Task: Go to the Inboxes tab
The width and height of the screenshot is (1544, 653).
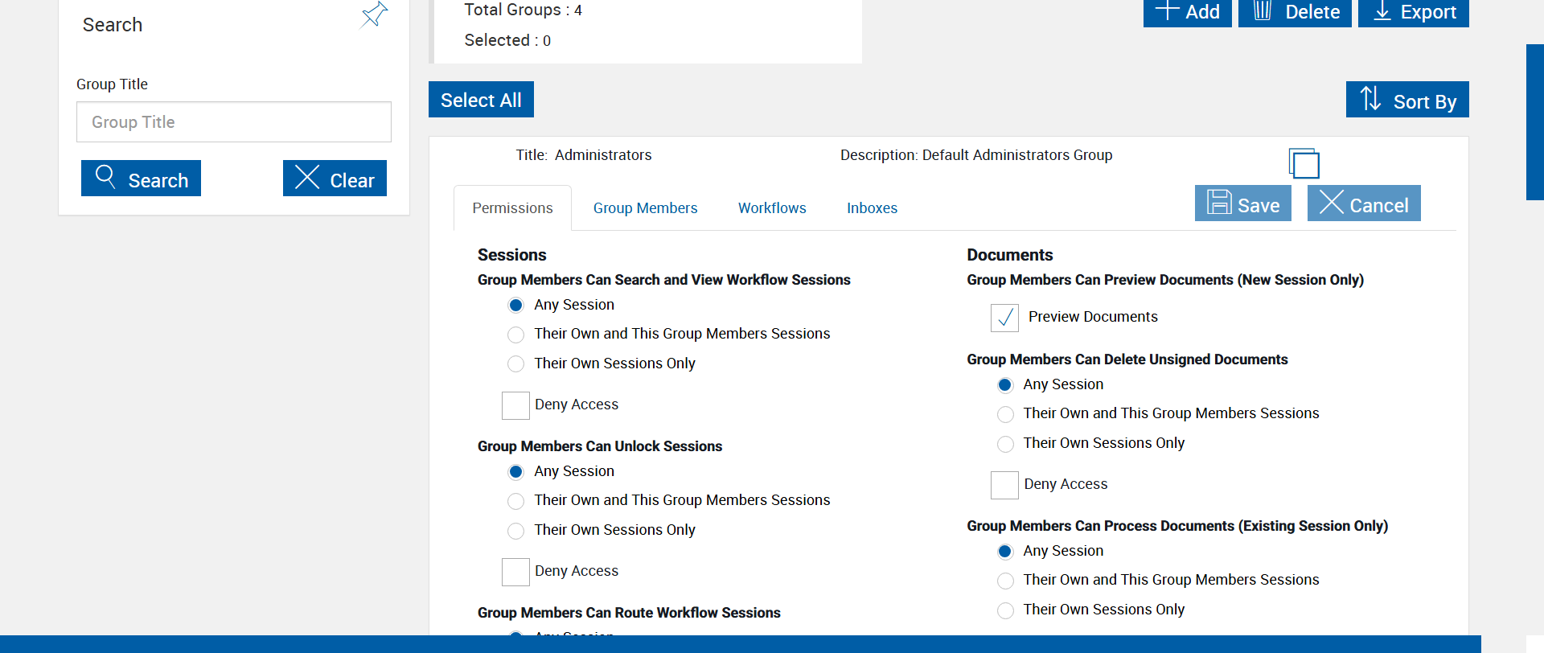Action: pos(872,208)
